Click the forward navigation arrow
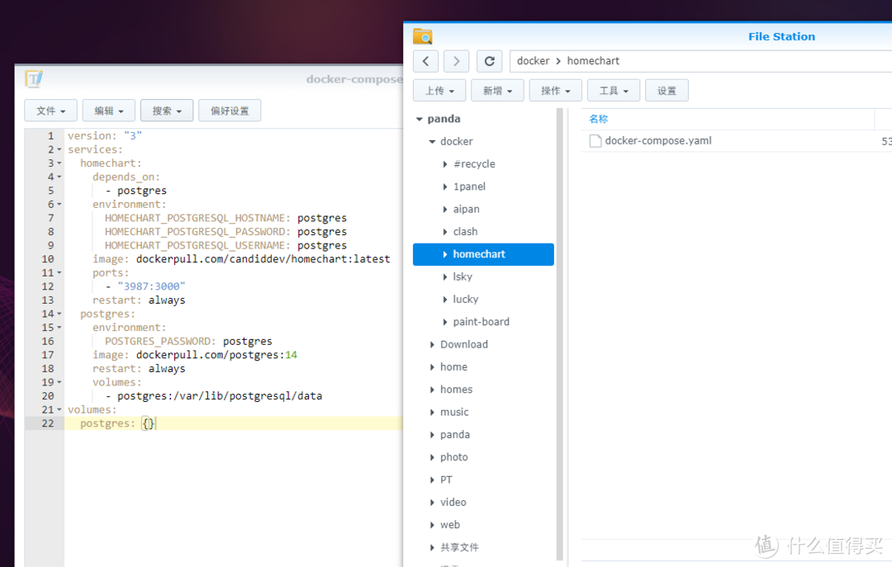The image size is (892, 567). click(456, 61)
